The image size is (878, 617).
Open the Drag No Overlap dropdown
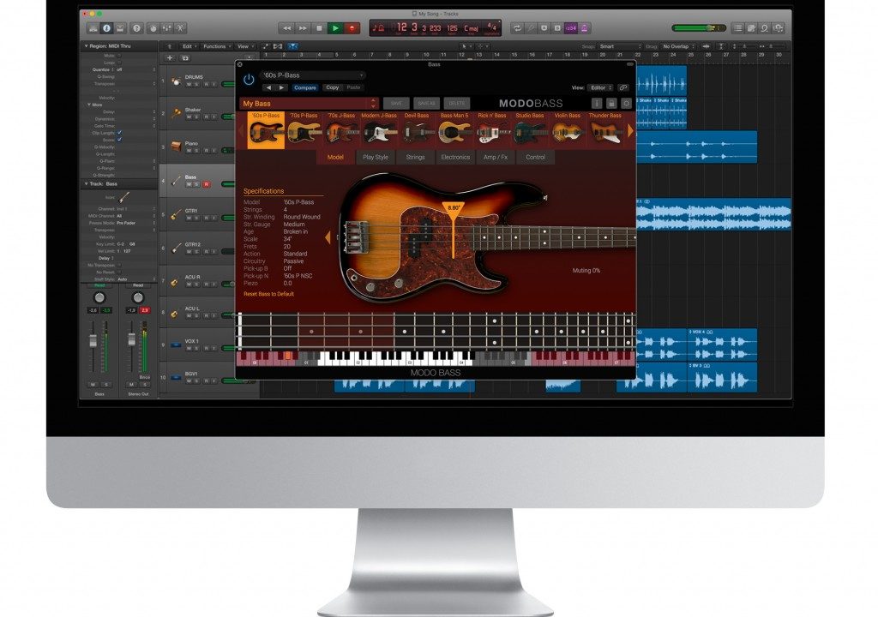[x=679, y=46]
